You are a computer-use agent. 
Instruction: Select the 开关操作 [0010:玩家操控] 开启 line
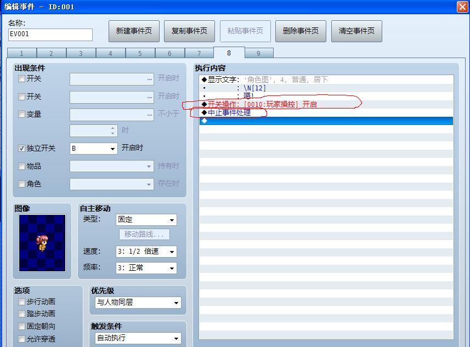(x=326, y=104)
